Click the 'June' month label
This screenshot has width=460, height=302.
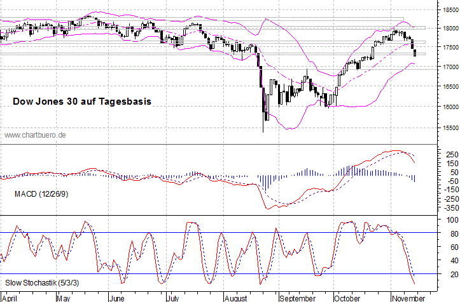pyautogui.click(x=117, y=298)
